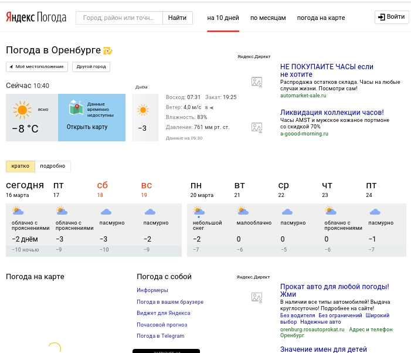Click the map pin icon in blue tile
411x353 pixels.
coord(76,107)
